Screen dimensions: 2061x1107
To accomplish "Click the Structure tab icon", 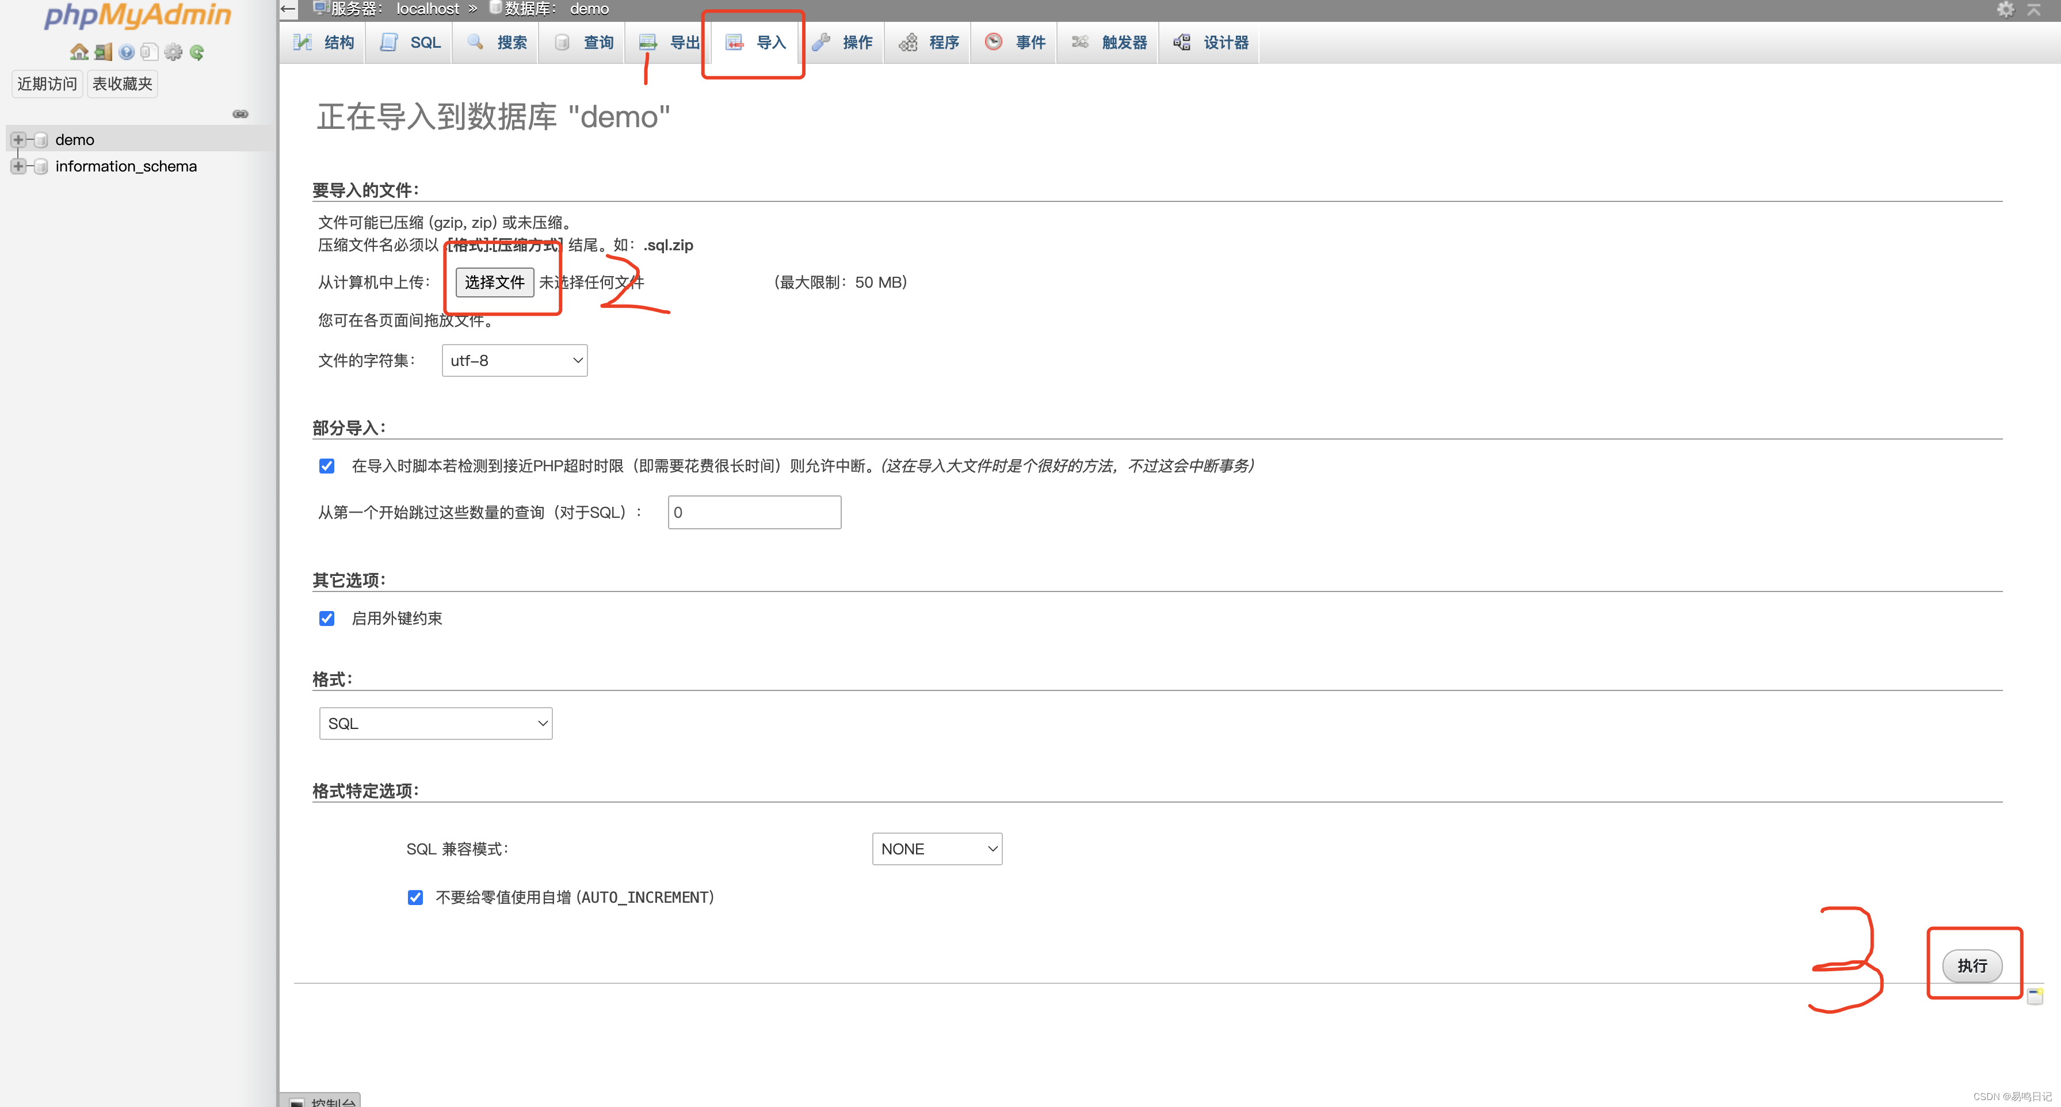I will [x=303, y=43].
